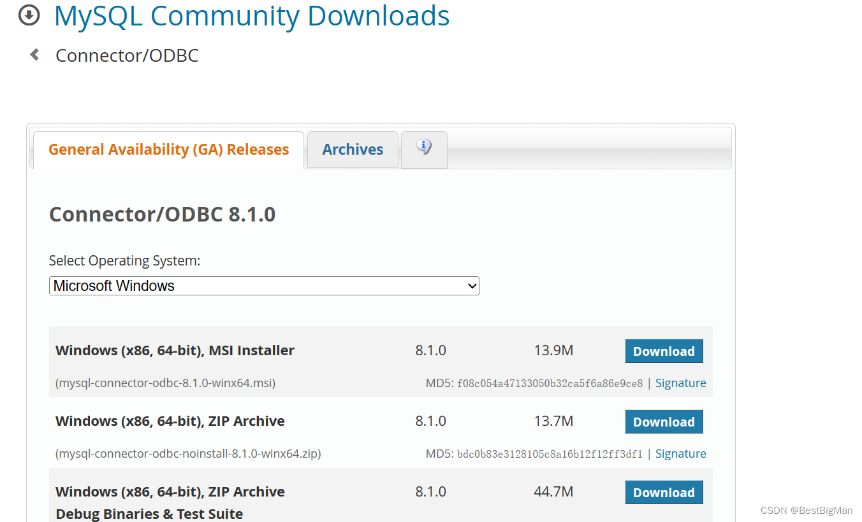The image size is (862, 522).
Task: Click the download circle icon beside MySQL Community Downloads
Action: [x=29, y=15]
